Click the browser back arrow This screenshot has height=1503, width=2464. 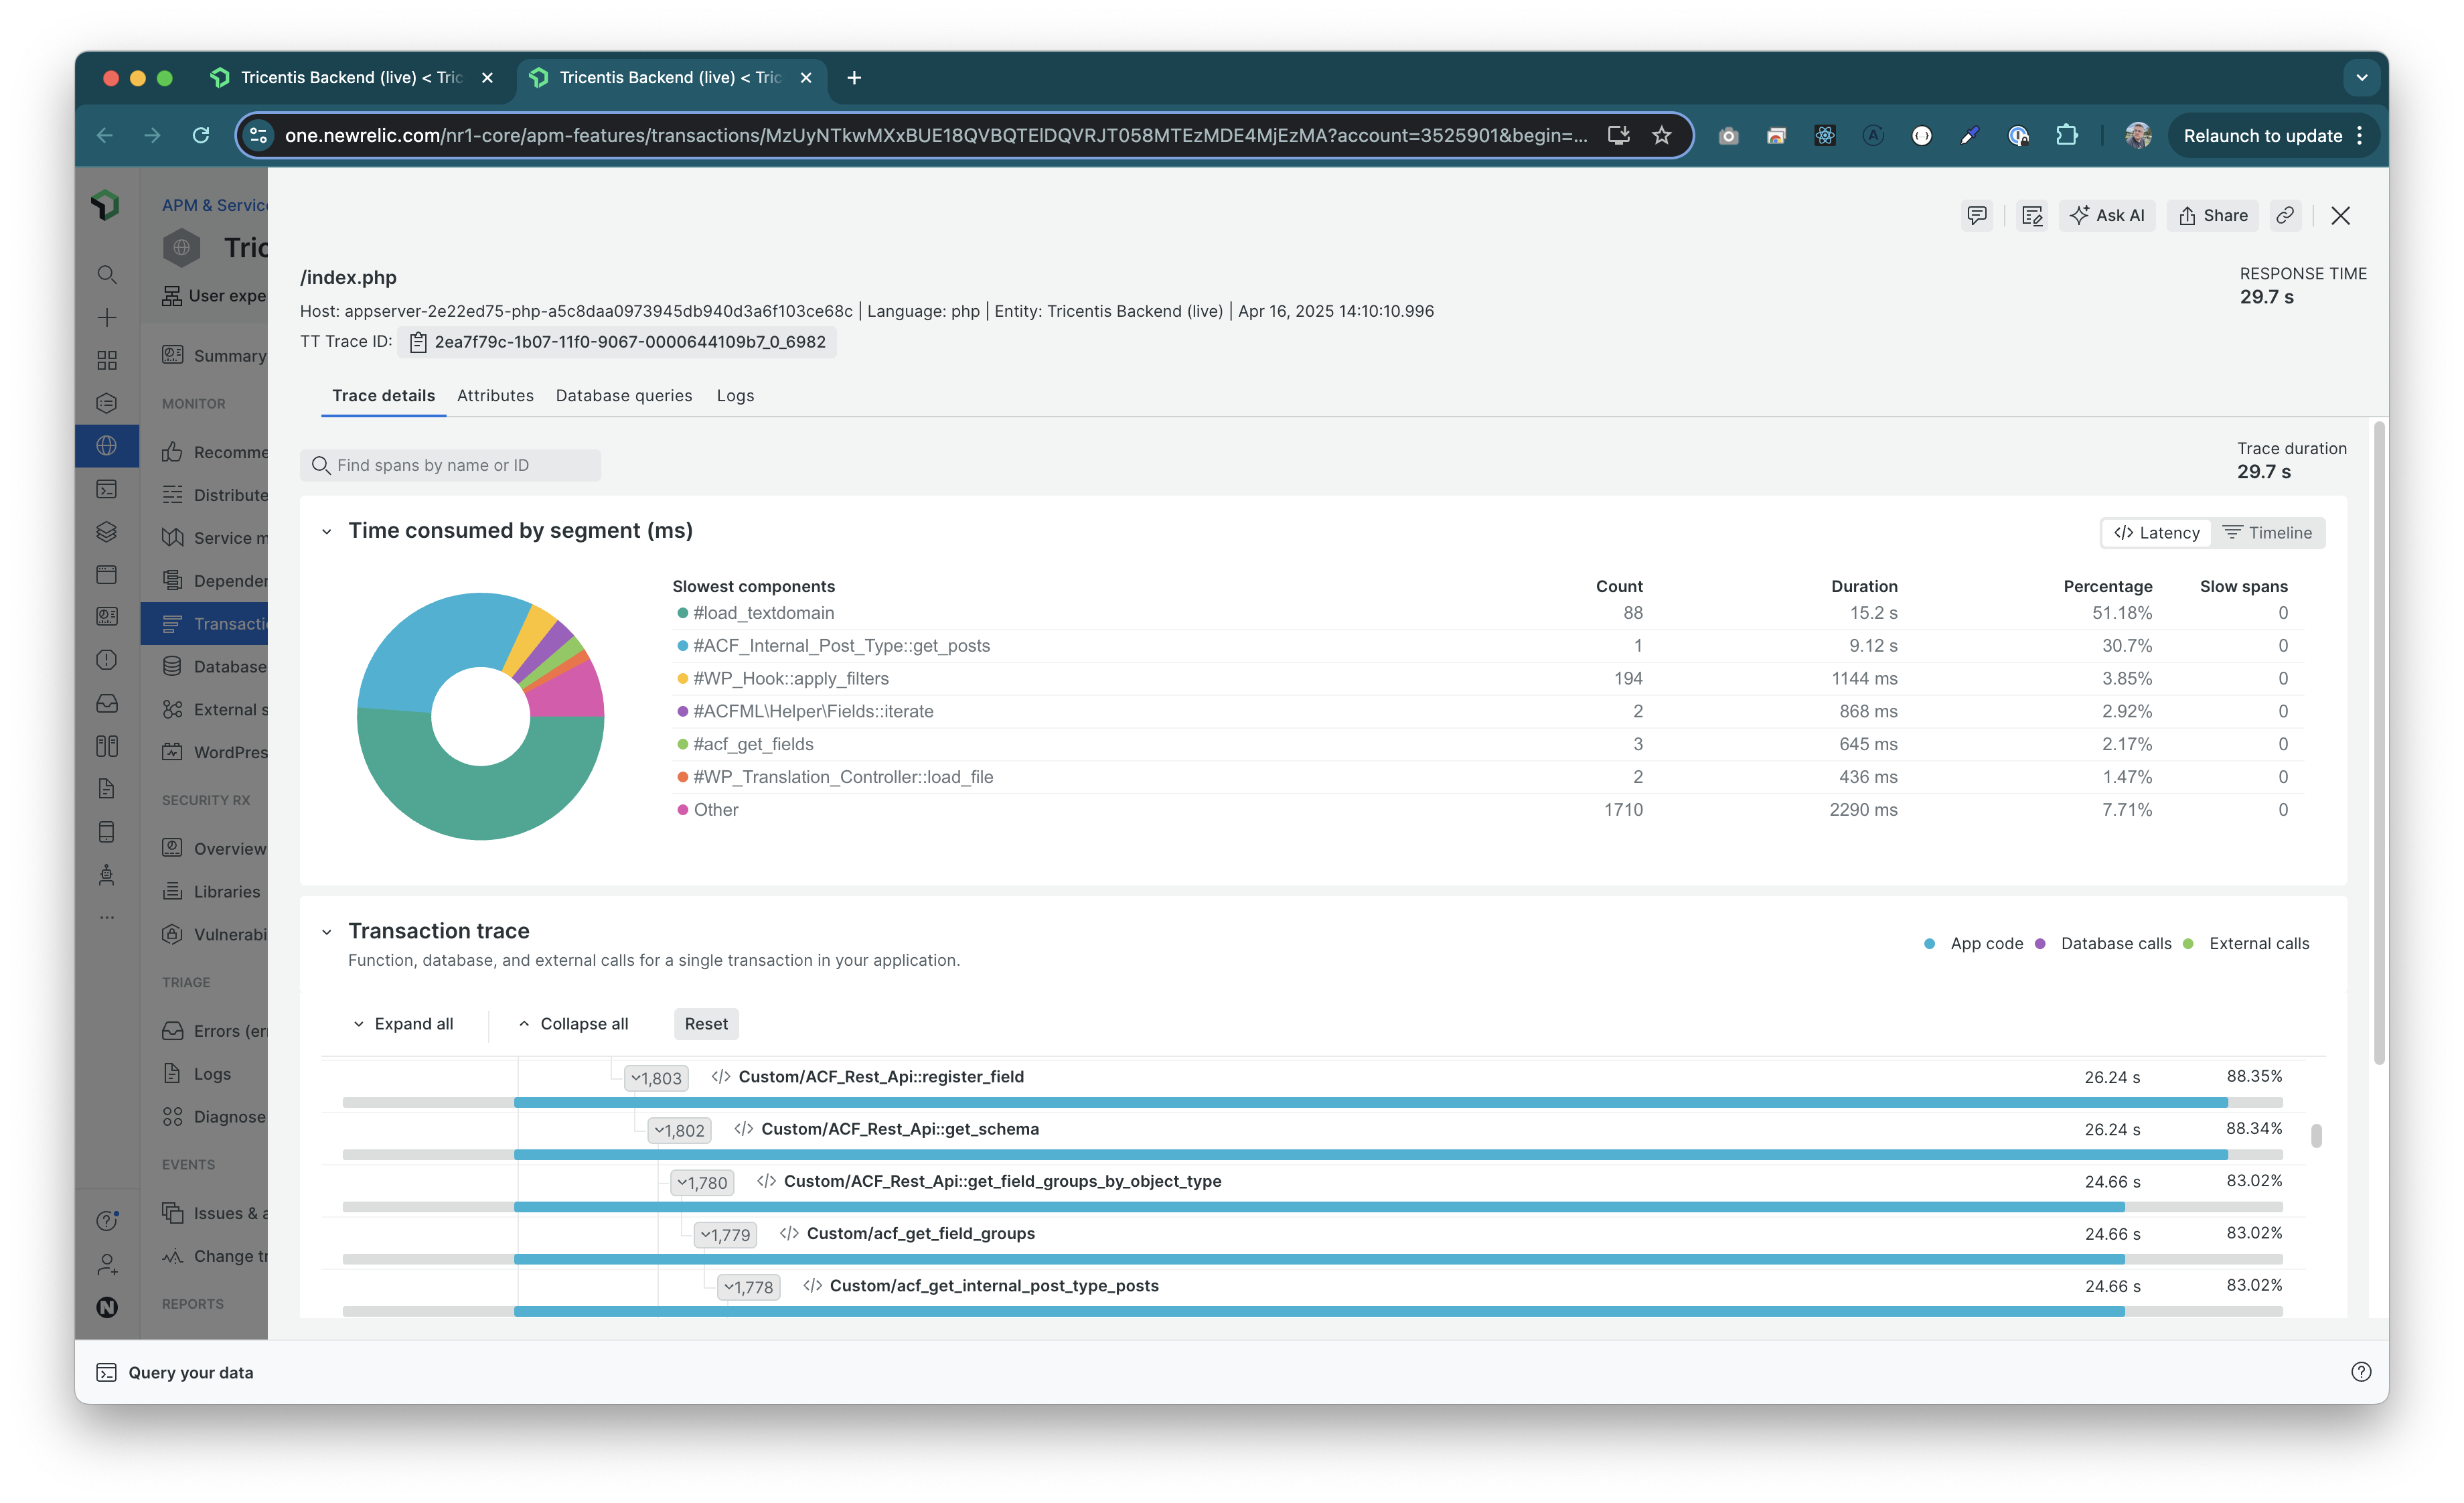[x=105, y=135]
